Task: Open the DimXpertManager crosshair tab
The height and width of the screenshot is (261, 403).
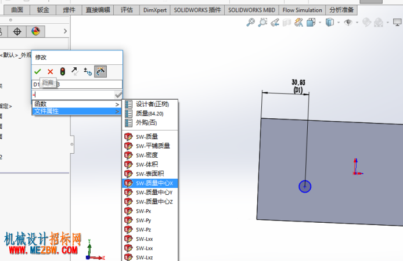Action: (17, 31)
